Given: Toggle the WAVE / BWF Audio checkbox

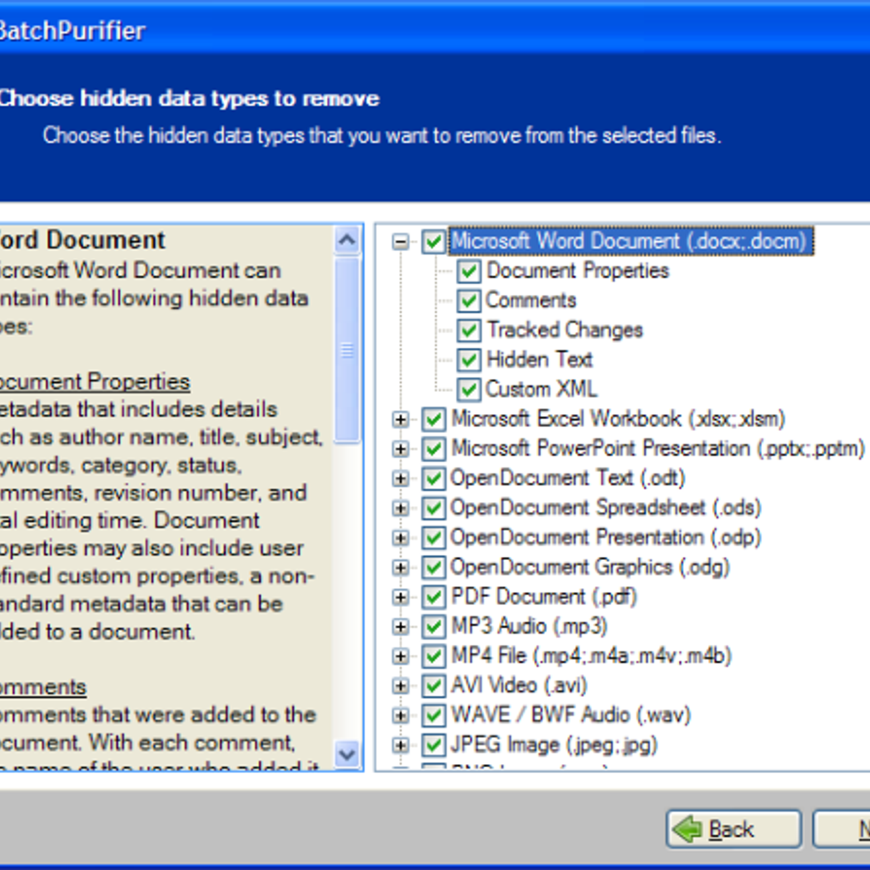Looking at the screenshot, I should pos(434,716).
